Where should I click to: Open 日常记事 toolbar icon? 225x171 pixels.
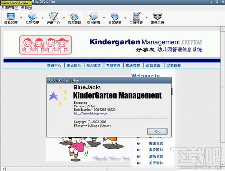(x=115, y=18)
